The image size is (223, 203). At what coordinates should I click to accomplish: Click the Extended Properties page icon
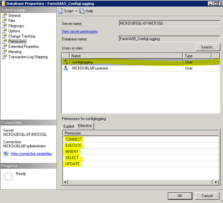pos(4,47)
